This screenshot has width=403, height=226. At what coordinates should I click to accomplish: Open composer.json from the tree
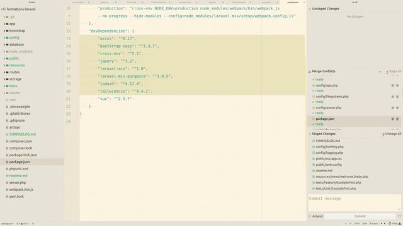click(21, 141)
